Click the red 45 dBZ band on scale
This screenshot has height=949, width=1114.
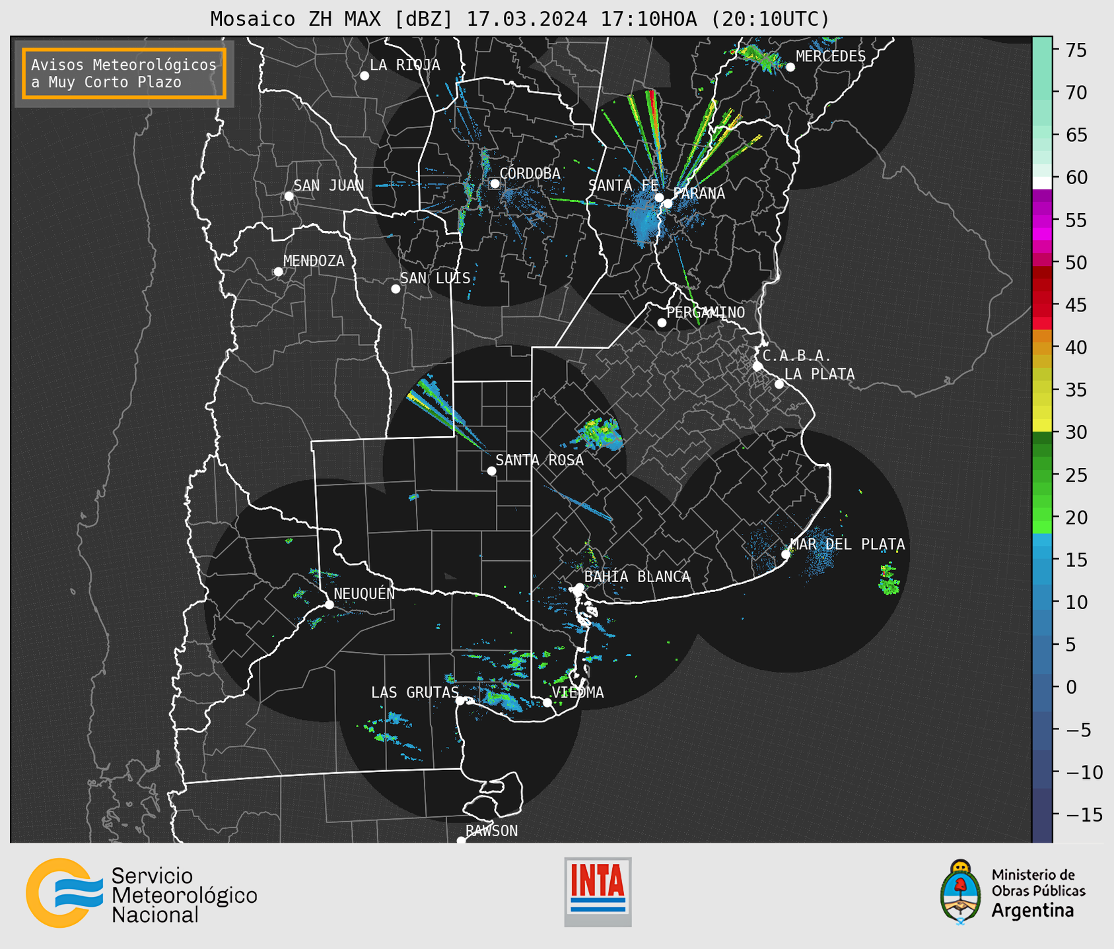[x=1042, y=304]
